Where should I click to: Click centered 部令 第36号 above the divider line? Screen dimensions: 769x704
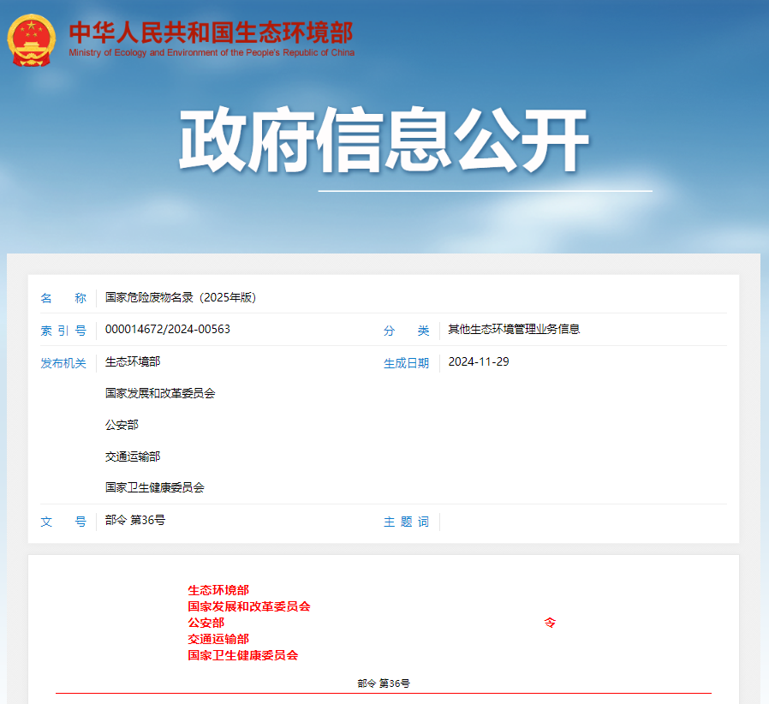tap(384, 683)
